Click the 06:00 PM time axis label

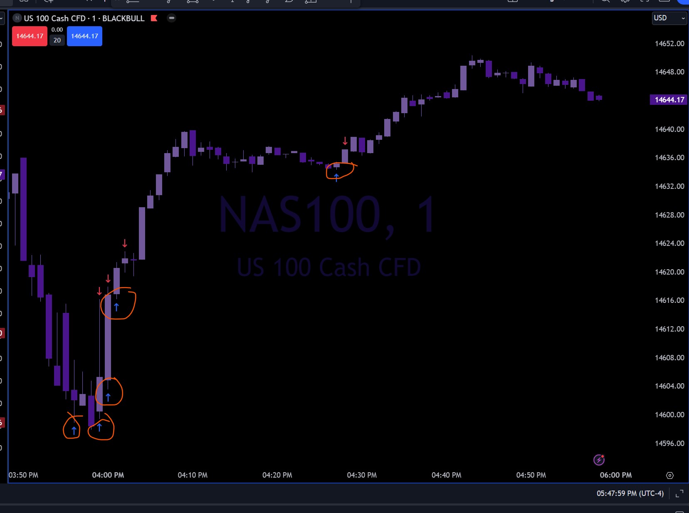click(616, 475)
